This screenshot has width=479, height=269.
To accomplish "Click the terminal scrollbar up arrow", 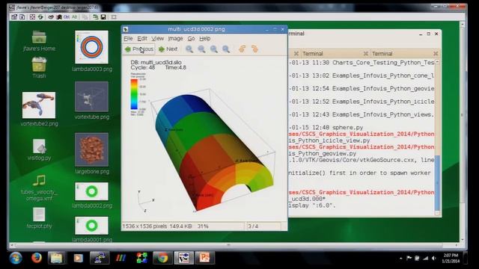I will pyautogui.click(x=437, y=62).
